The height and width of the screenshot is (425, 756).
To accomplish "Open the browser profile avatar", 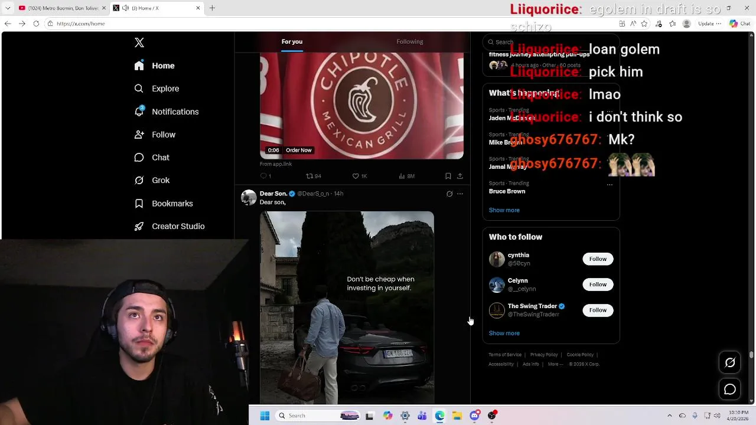I will tap(686, 24).
